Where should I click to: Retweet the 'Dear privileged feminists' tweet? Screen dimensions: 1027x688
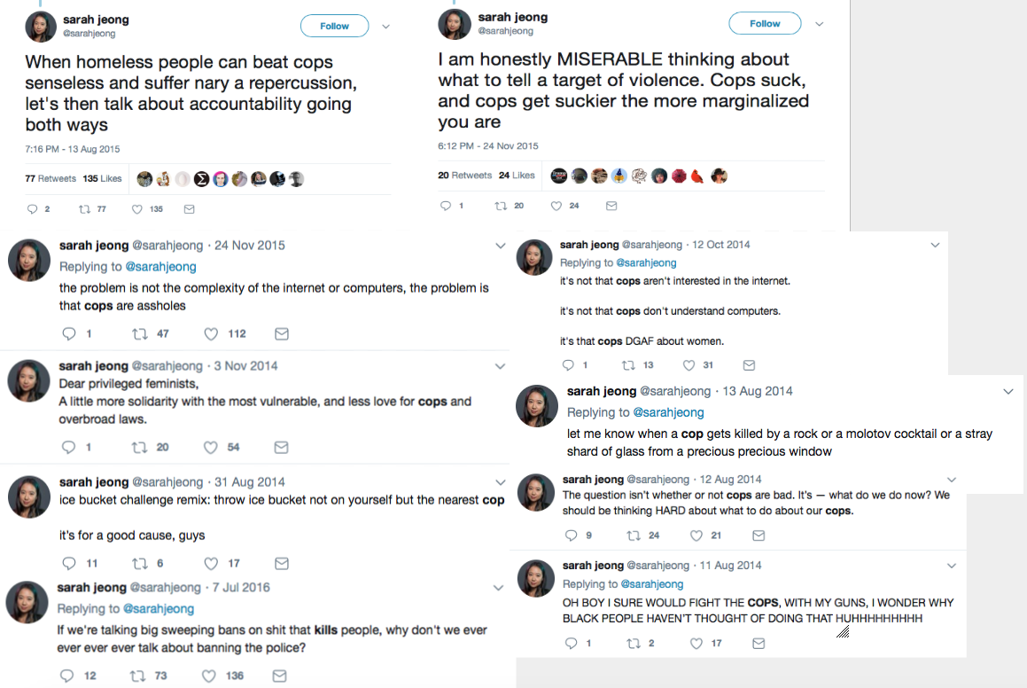(138, 447)
